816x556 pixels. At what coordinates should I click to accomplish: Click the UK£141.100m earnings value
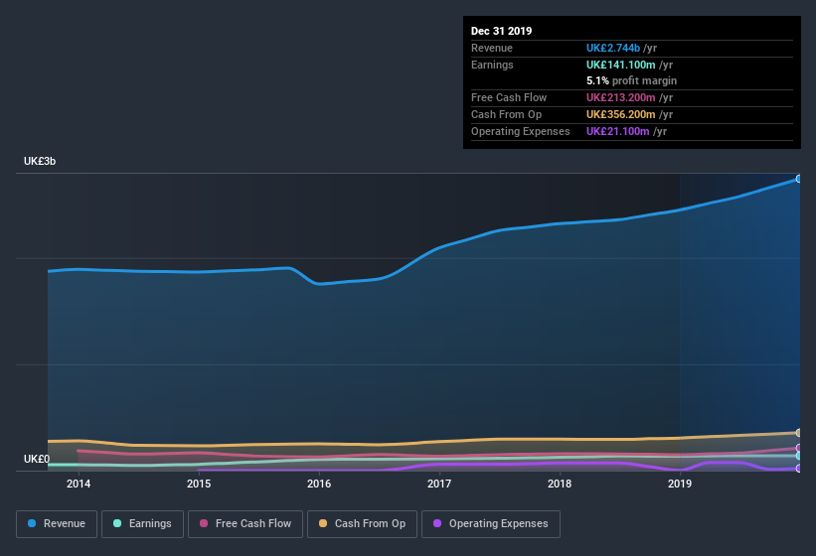pyautogui.click(x=621, y=65)
